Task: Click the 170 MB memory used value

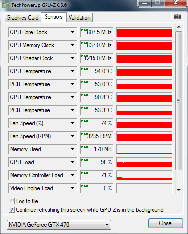Action: [x=97, y=149]
